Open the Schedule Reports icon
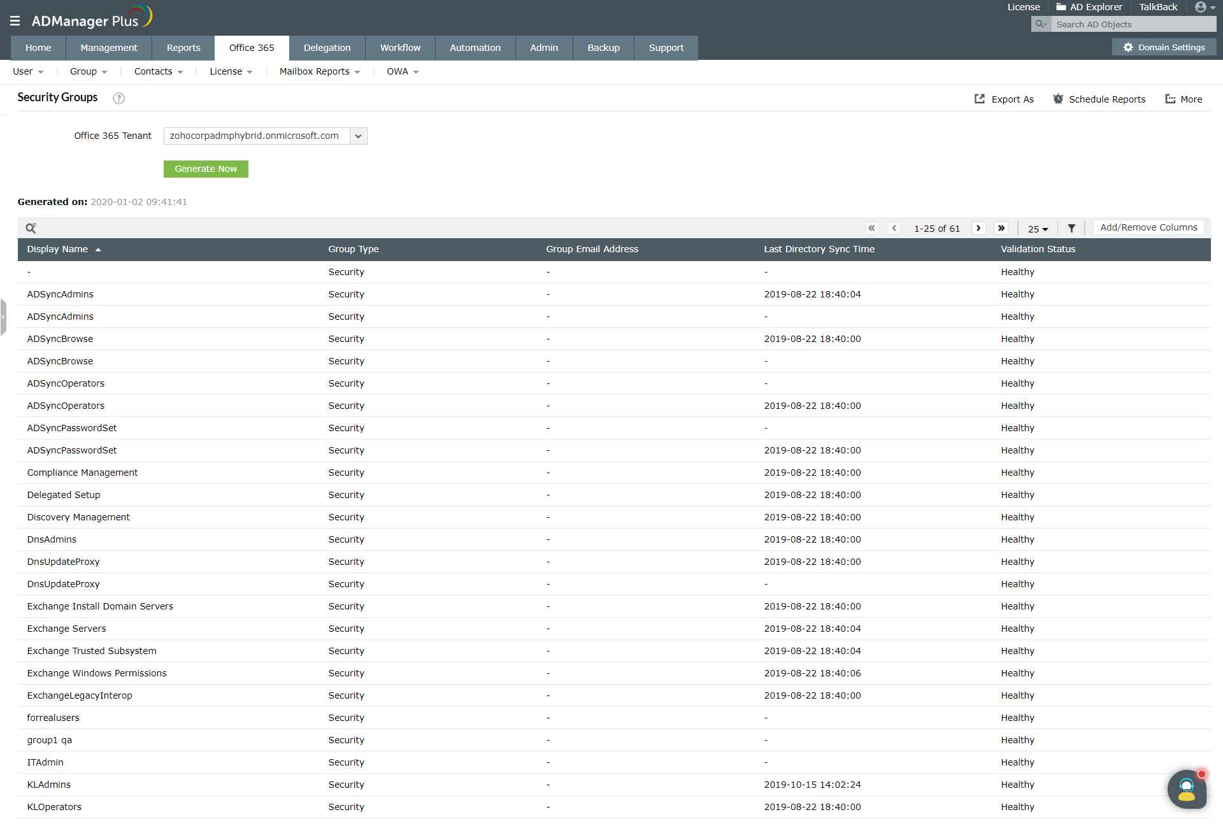Viewport: 1223px width, 826px height. click(x=1057, y=99)
